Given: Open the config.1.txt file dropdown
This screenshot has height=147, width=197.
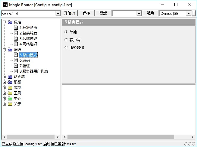Looking at the screenshot, I should (x=58, y=14).
